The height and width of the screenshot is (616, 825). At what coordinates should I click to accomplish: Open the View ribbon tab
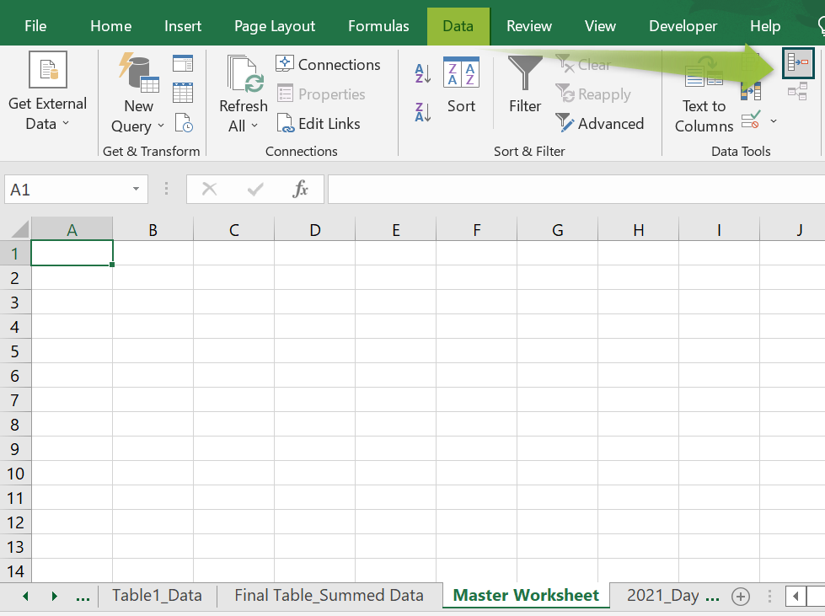(x=600, y=26)
